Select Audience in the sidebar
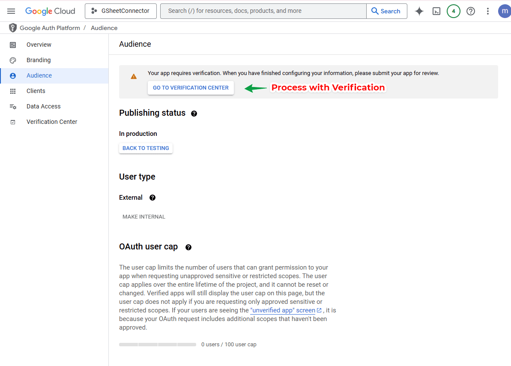The image size is (511, 366). tap(54, 76)
